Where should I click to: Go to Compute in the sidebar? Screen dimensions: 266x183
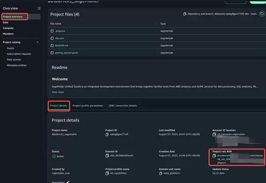pos(8,27)
